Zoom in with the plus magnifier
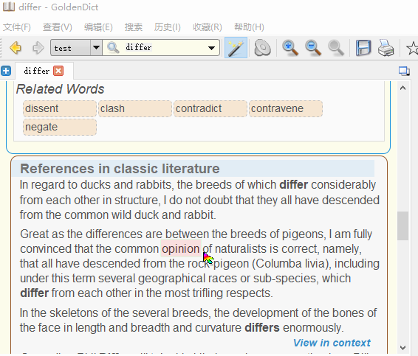 (x=290, y=48)
